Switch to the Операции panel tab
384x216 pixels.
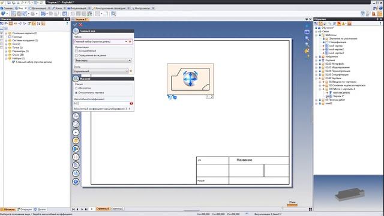(x=25, y=209)
